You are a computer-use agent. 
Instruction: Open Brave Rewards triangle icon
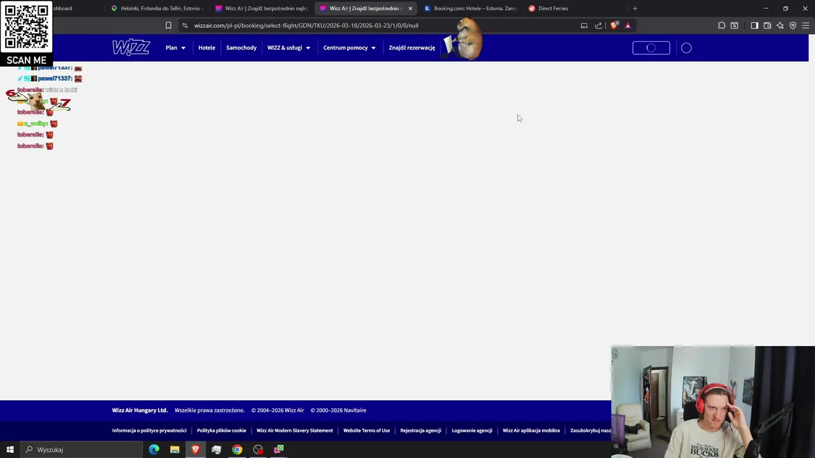point(628,25)
